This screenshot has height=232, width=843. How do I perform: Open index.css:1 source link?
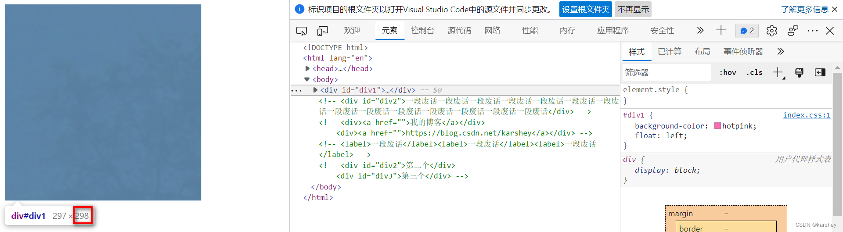tap(807, 115)
